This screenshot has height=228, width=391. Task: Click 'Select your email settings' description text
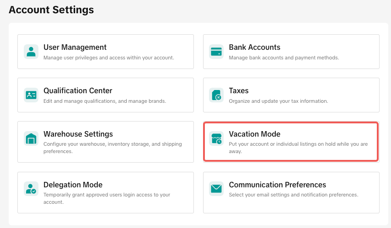[293, 195]
